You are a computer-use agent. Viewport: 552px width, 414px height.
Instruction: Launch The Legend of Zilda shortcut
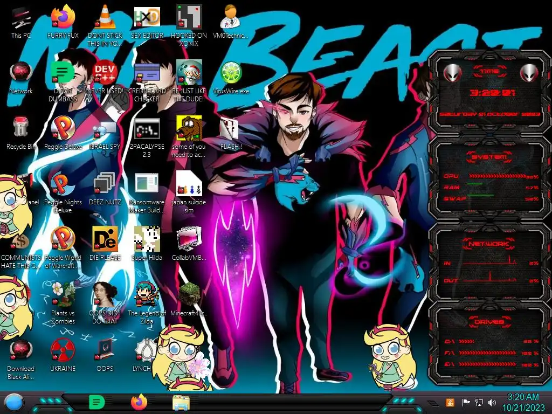click(147, 303)
